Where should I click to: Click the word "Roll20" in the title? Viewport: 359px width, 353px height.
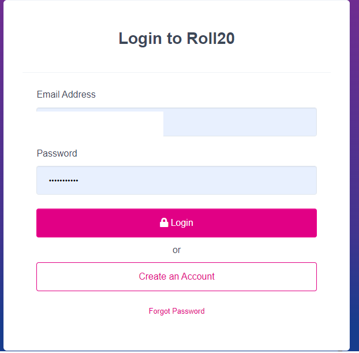click(211, 39)
